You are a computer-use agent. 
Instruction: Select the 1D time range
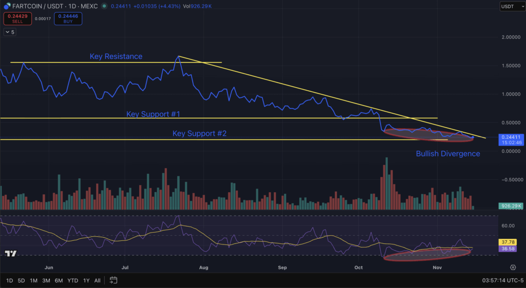[x=10, y=280]
